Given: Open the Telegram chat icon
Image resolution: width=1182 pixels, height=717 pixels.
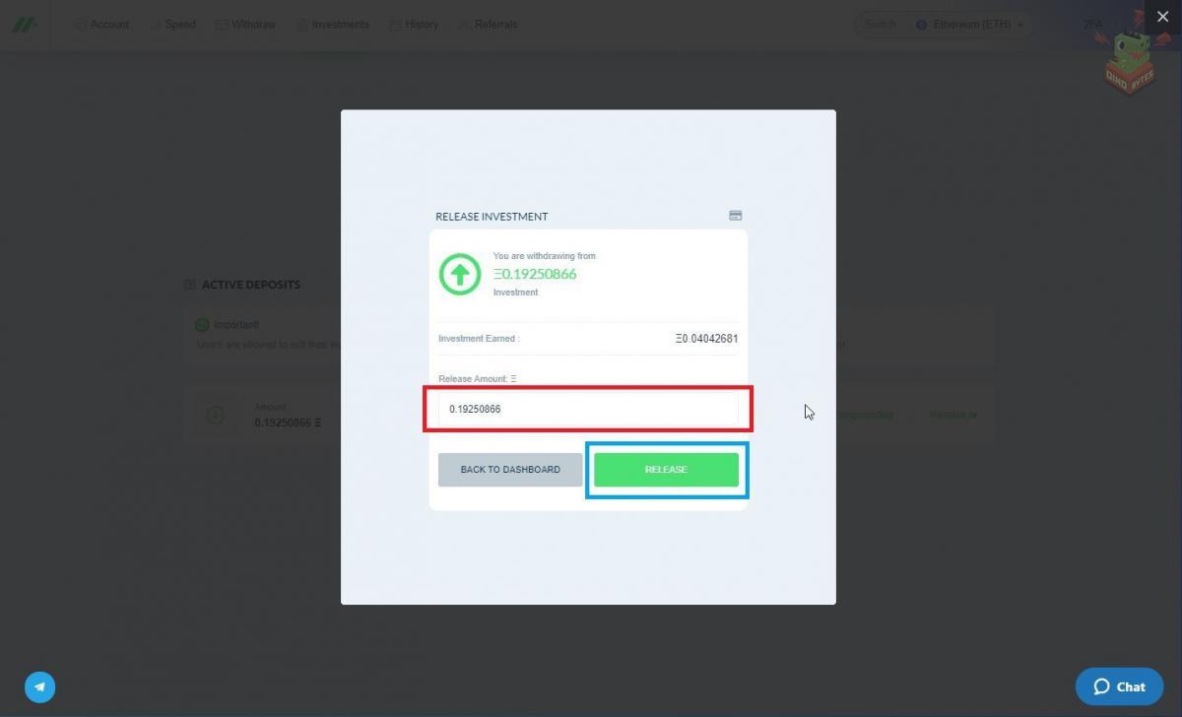Looking at the screenshot, I should pyautogui.click(x=40, y=686).
